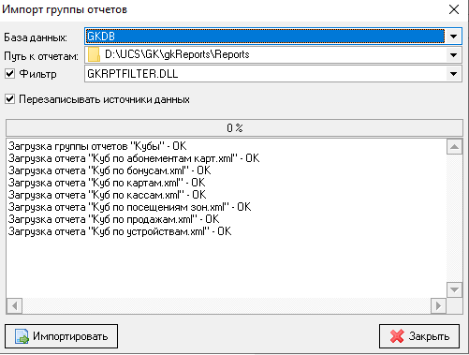
Task: Click the red cross icon on Закрыть
Action: tap(397, 336)
